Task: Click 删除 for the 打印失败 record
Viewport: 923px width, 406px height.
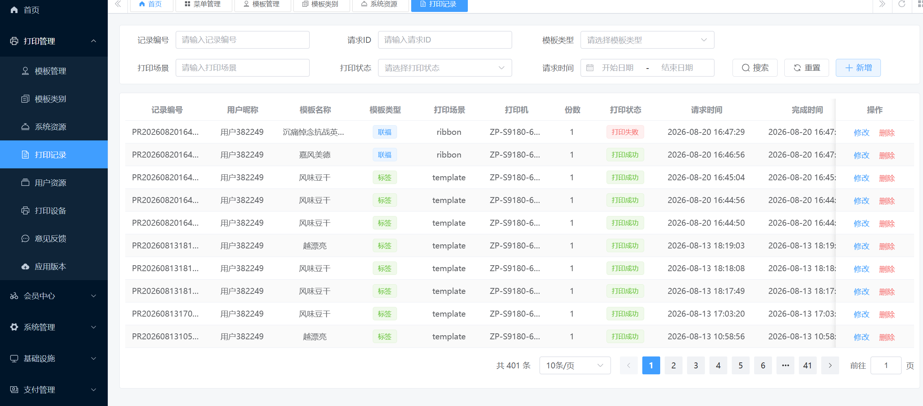Action: tap(887, 133)
